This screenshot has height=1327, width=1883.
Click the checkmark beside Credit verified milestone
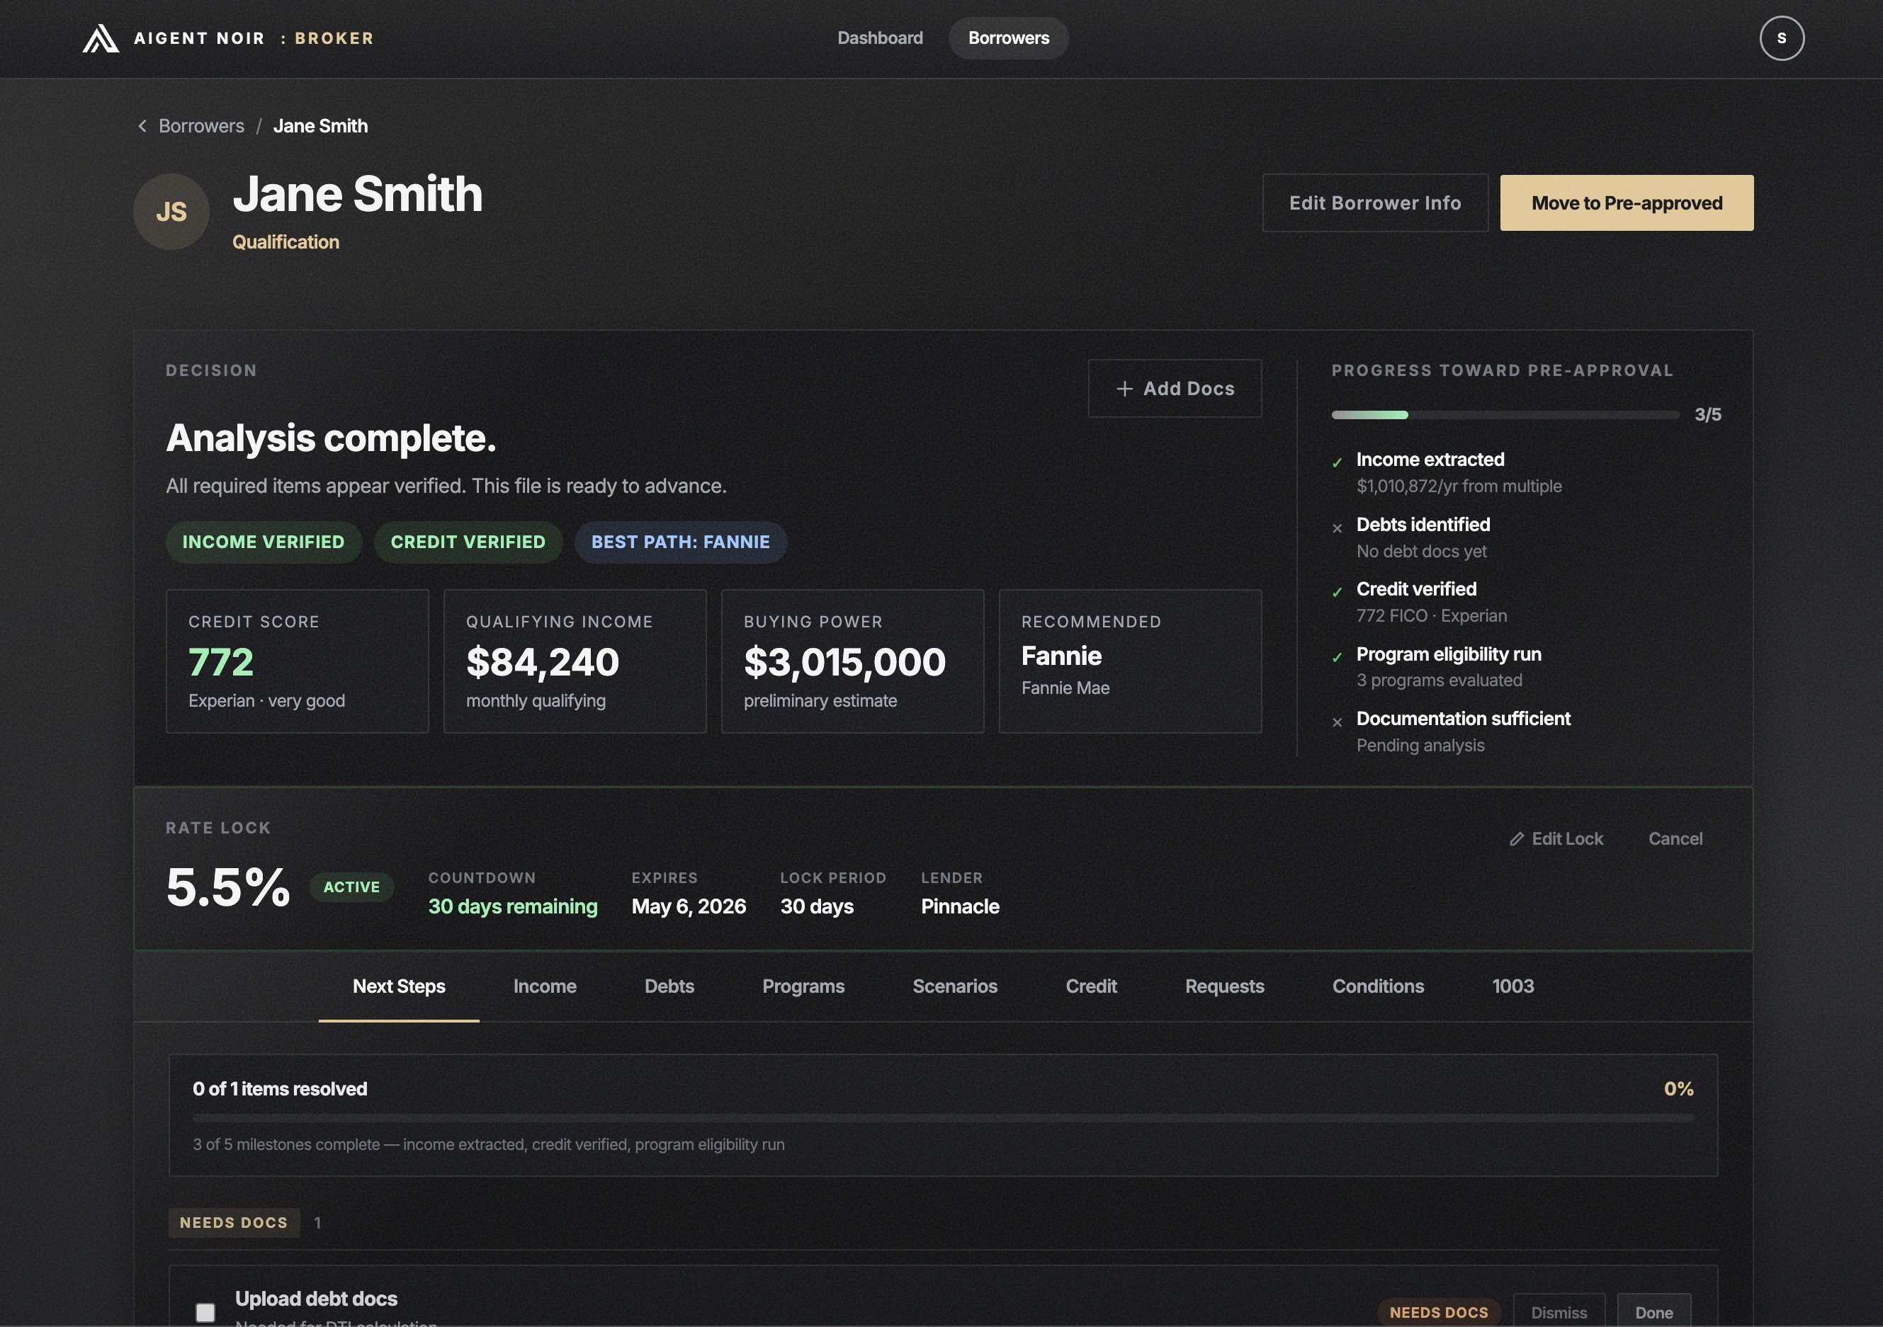pos(1338,592)
